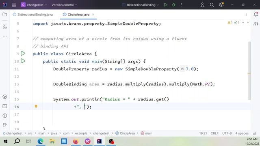Close the CircleArea.java tab
The image size is (260, 146).
93,15
